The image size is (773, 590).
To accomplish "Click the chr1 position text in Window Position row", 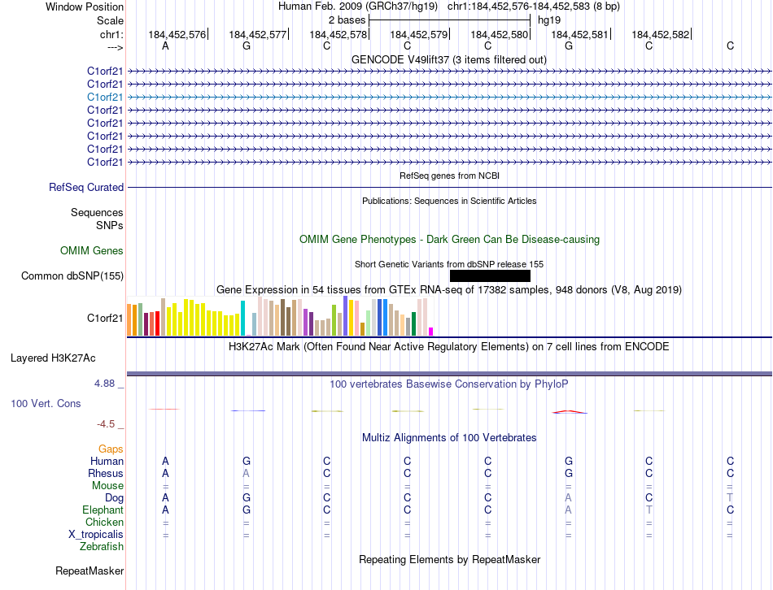I will click(x=534, y=7).
